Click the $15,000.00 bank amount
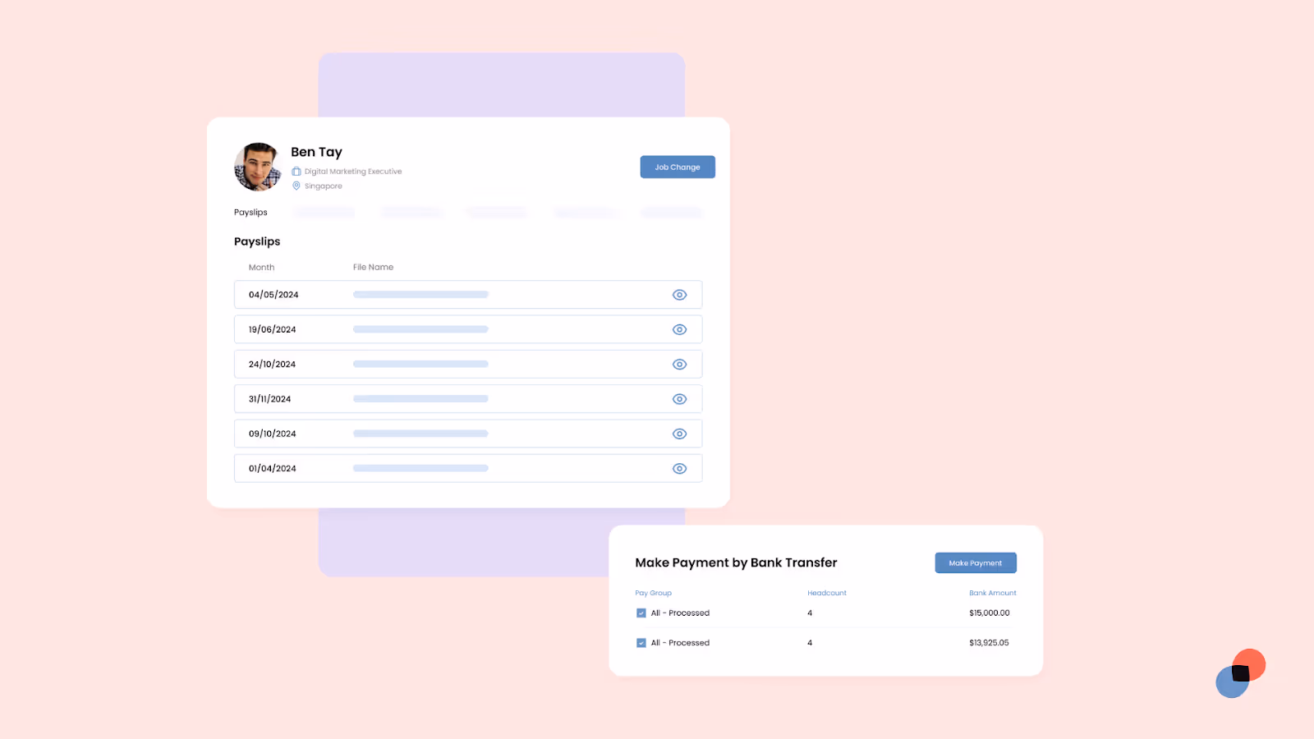Screen dimensions: 1314x739 click(990, 613)
